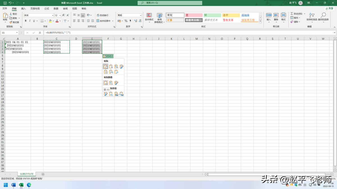Apply the 超链接 cell style
Screen dimensions: 337x189
click(x=250, y=15)
